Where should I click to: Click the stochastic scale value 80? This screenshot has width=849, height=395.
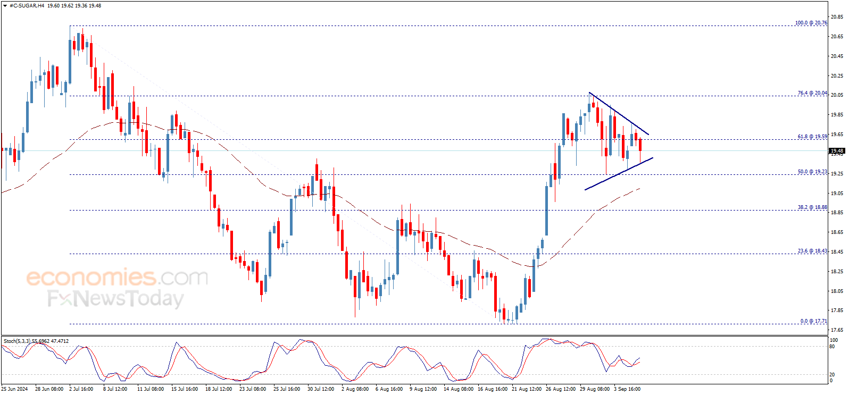(833, 347)
